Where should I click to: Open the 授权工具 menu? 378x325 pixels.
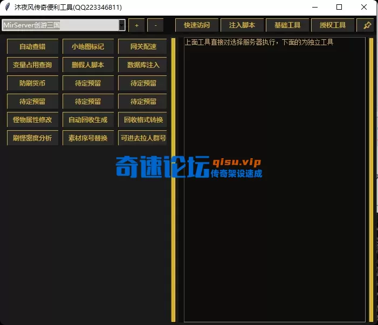(x=333, y=25)
